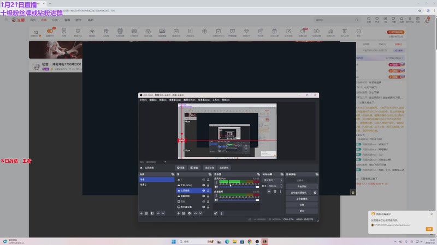The width and height of the screenshot is (437, 245).
Task: Open the profile menu in OBS menu bar
Action: click(189, 100)
